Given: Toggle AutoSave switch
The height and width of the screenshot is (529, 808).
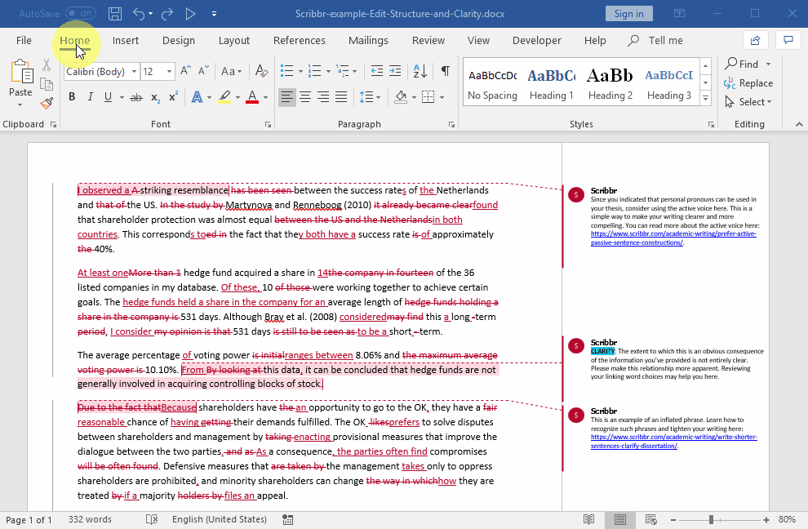Looking at the screenshot, I should click(80, 14).
